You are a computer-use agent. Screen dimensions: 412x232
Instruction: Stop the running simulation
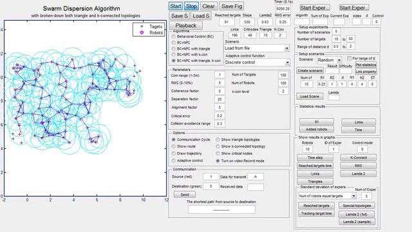[x=191, y=6]
